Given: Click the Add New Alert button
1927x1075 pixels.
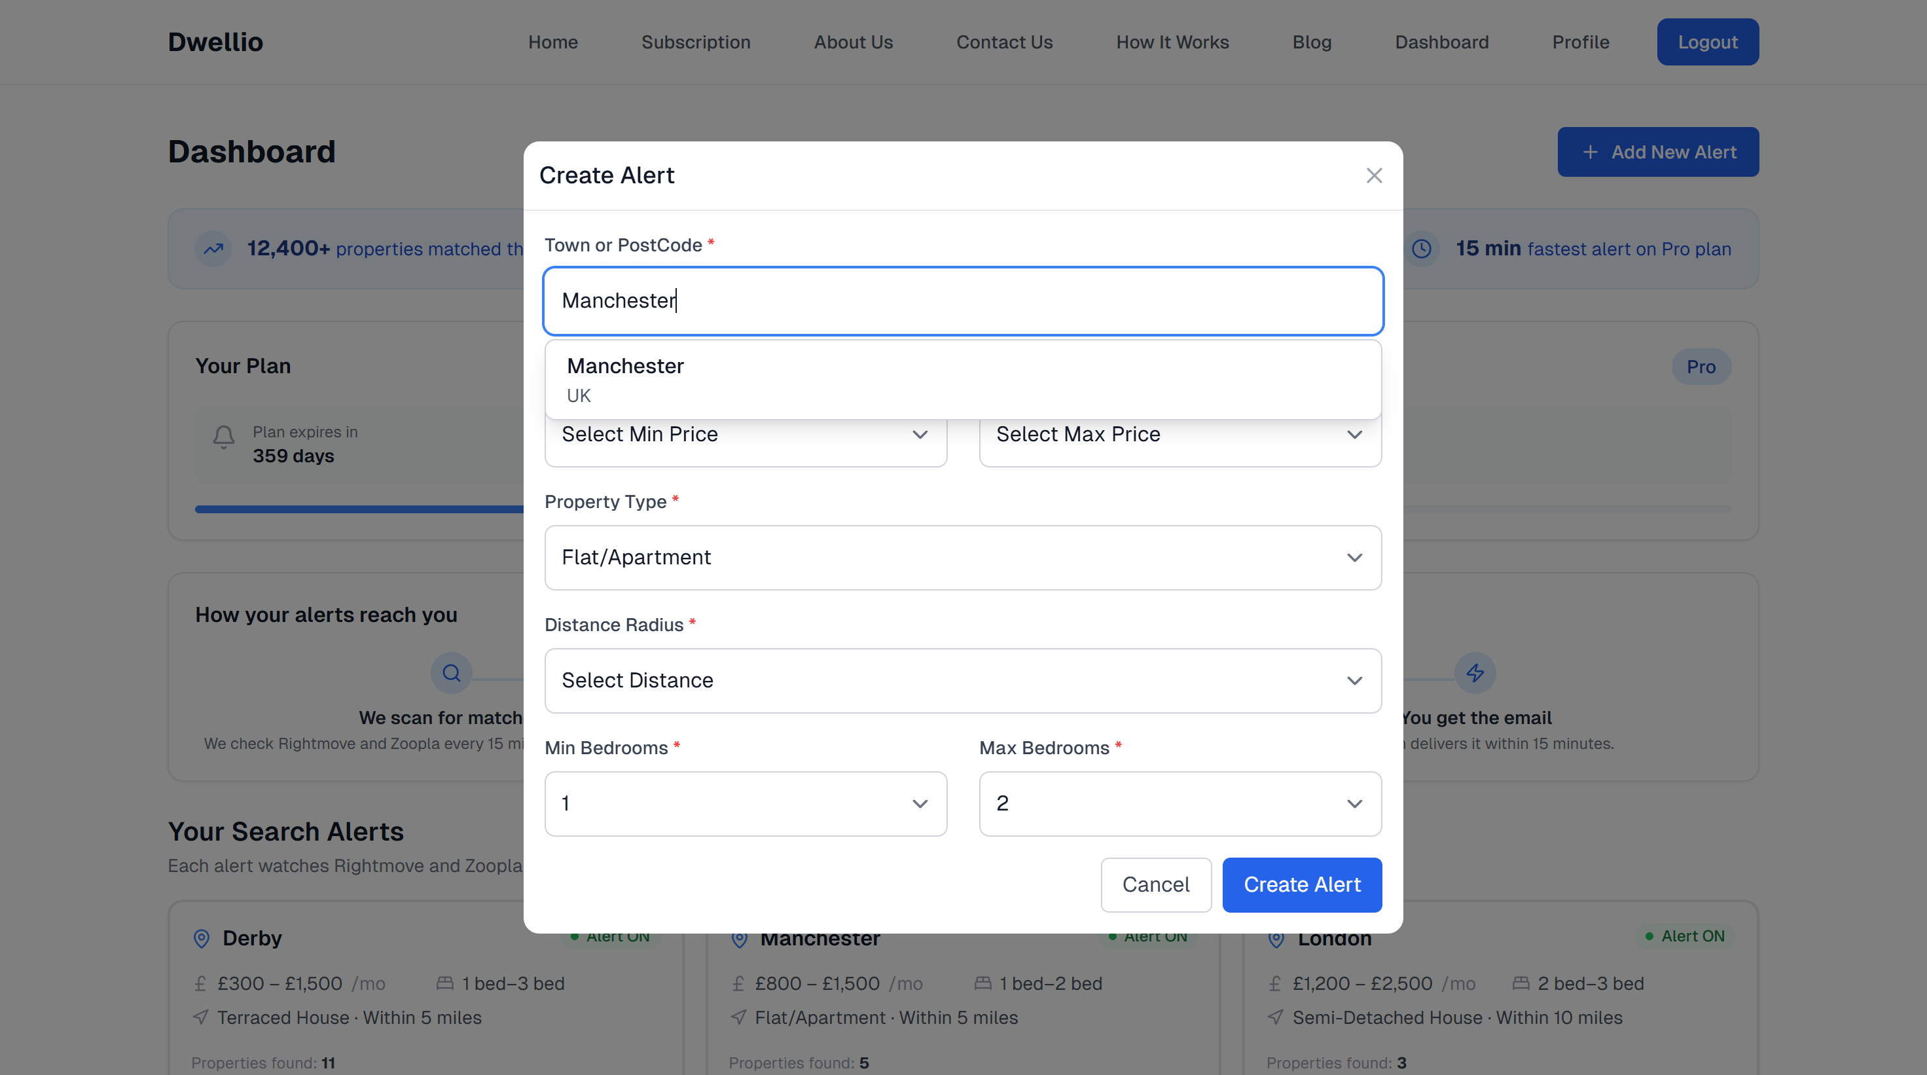Looking at the screenshot, I should point(1658,152).
